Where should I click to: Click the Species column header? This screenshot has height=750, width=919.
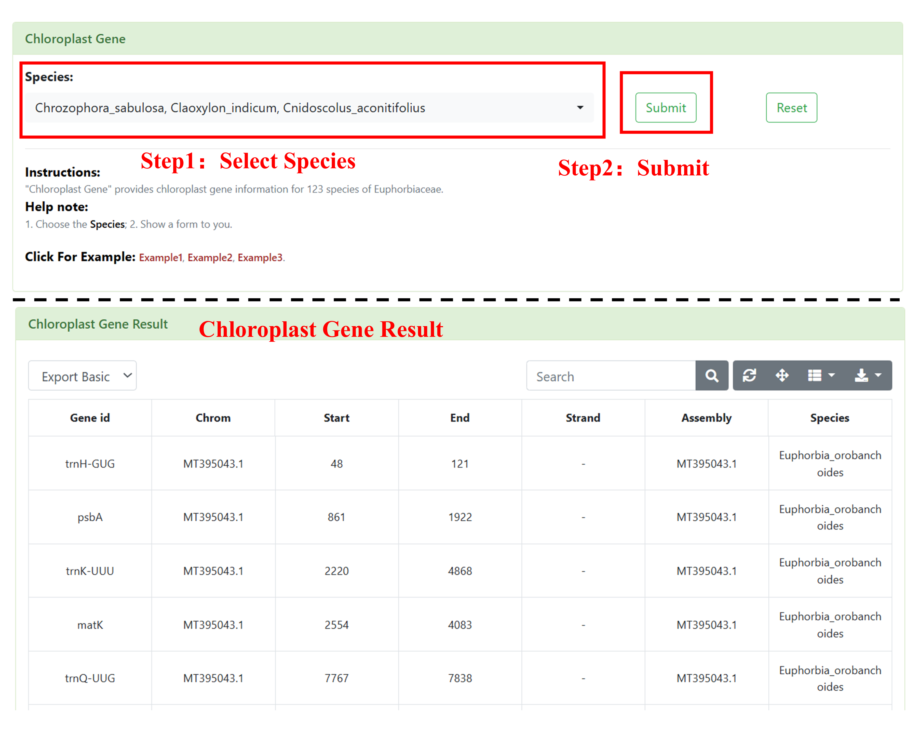(830, 418)
